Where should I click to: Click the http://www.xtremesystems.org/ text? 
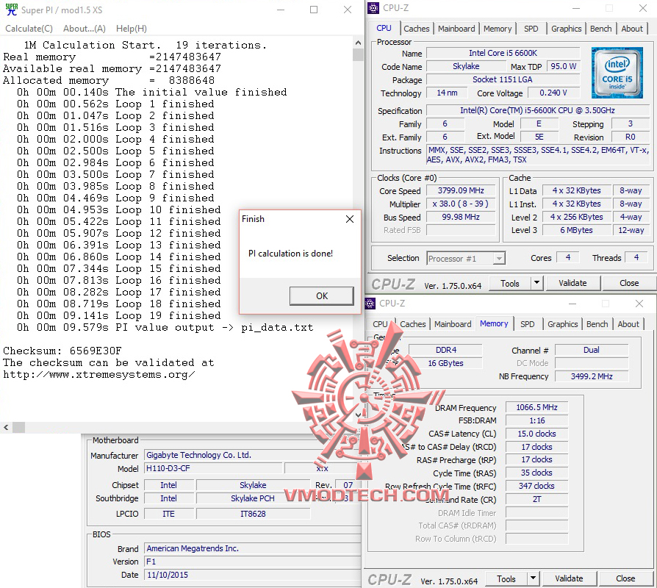99,374
